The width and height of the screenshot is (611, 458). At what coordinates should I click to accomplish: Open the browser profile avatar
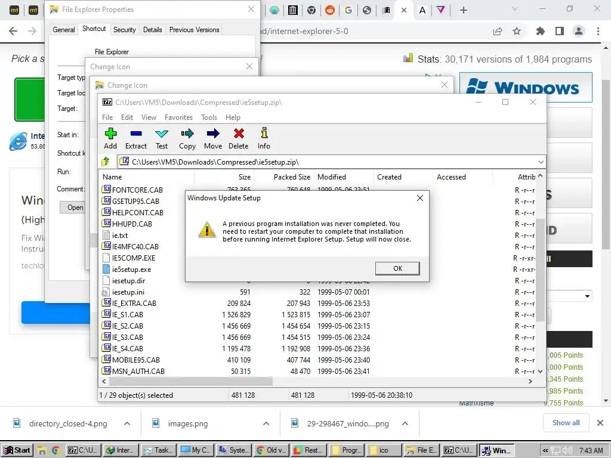[579, 31]
